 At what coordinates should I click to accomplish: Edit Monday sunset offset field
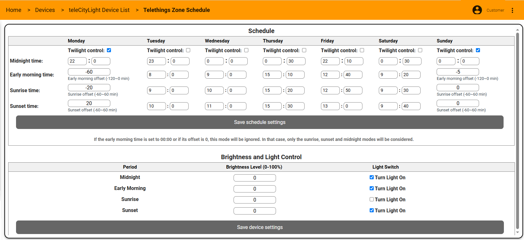[89, 103]
